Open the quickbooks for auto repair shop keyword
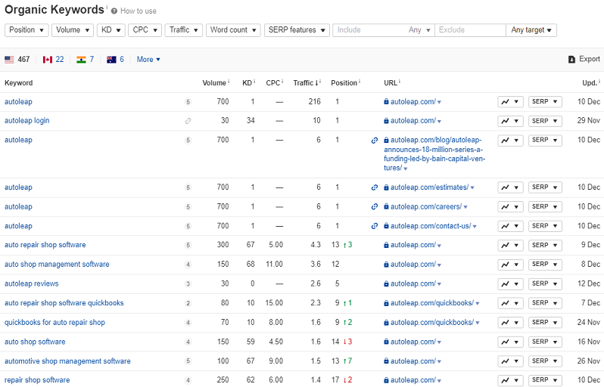The height and width of the screenshot is (387, 604). coord(54,322)
